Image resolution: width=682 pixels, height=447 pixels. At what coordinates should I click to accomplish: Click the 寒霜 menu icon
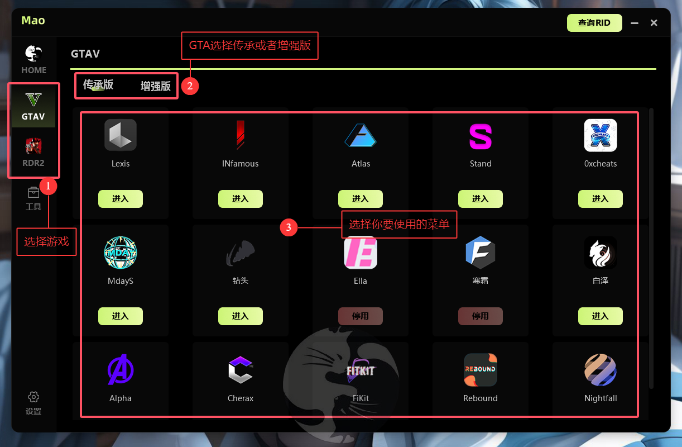click(x=481, y=253)
